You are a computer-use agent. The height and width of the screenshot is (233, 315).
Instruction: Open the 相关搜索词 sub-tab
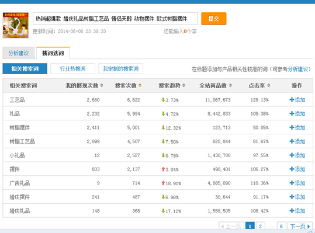pyautogui.click(x=25, y=69)
